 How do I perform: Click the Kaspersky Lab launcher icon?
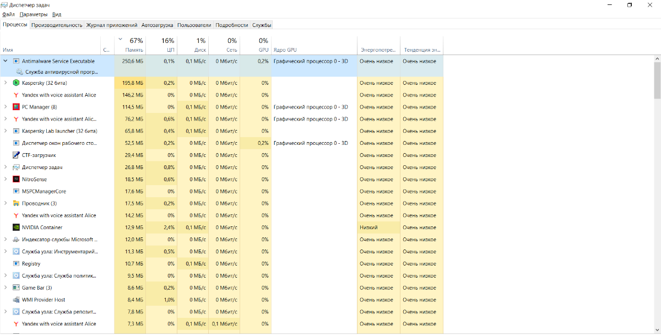pyautogui.click(x=16, y=131)
